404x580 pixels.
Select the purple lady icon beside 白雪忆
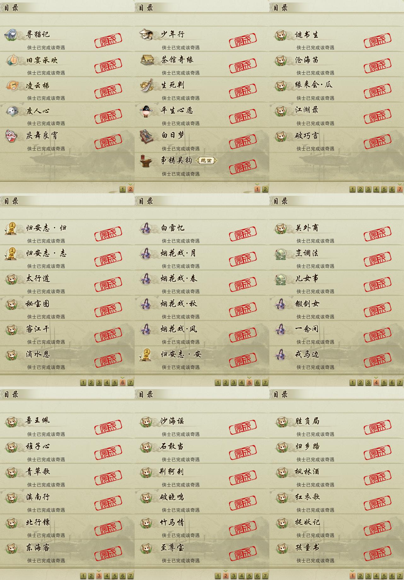point(146,228)
